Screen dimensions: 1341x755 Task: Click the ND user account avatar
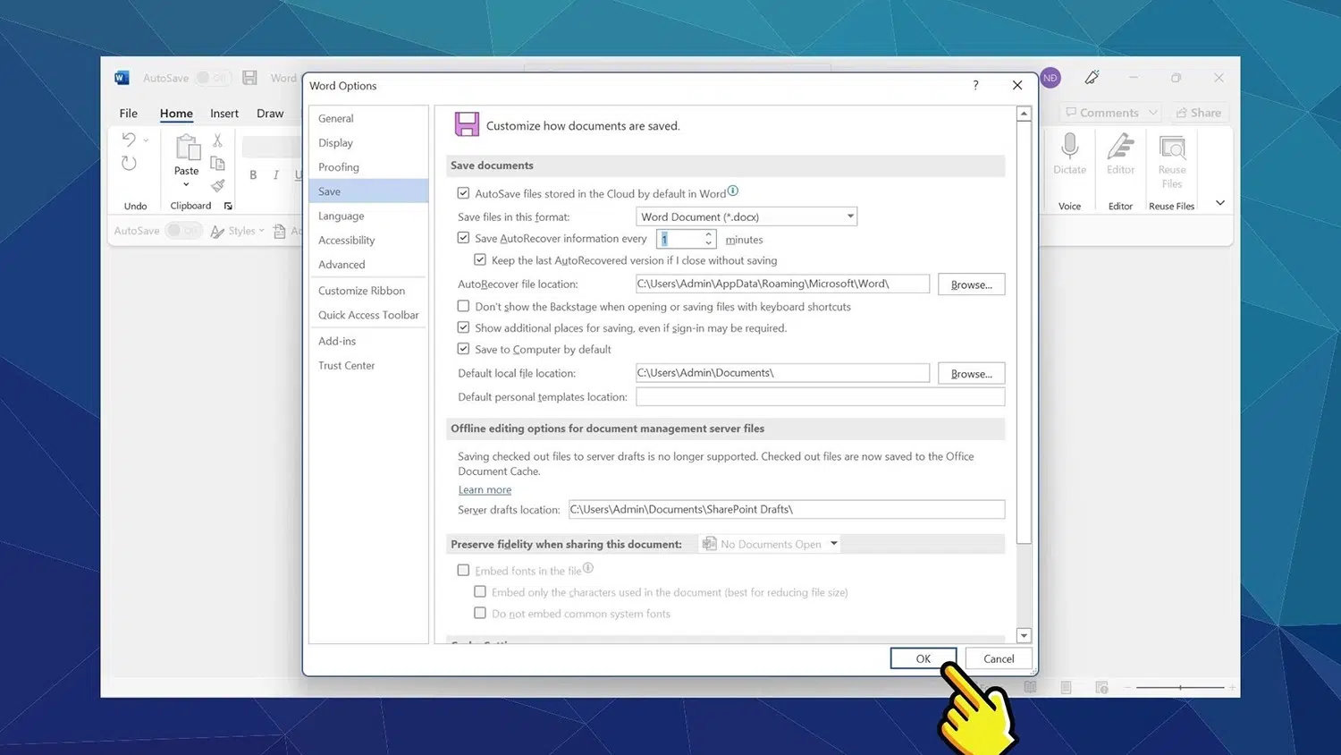[1050, 78]
